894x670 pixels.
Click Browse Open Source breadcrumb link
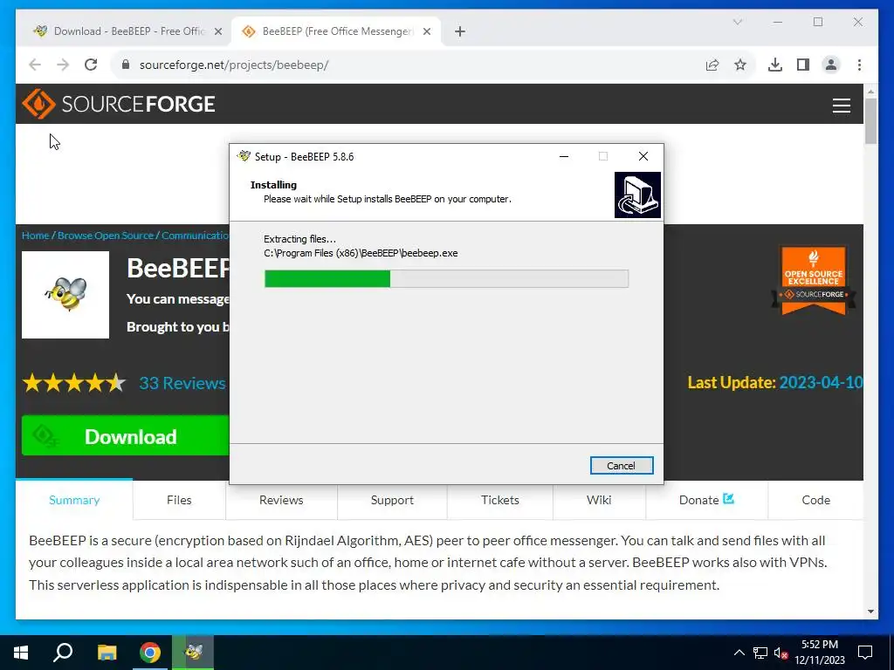tap(106, 236)
